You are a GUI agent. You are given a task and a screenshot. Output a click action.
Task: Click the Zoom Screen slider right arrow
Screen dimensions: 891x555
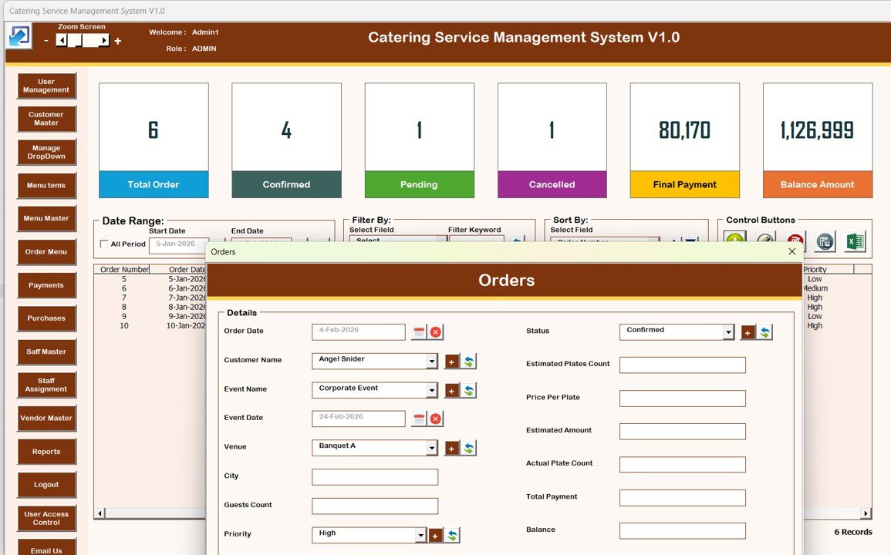(x=104, y=41)
